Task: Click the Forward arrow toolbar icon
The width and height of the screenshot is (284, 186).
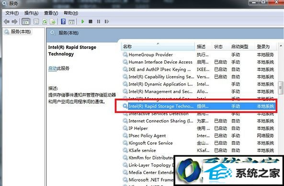Action: point(14,22)
